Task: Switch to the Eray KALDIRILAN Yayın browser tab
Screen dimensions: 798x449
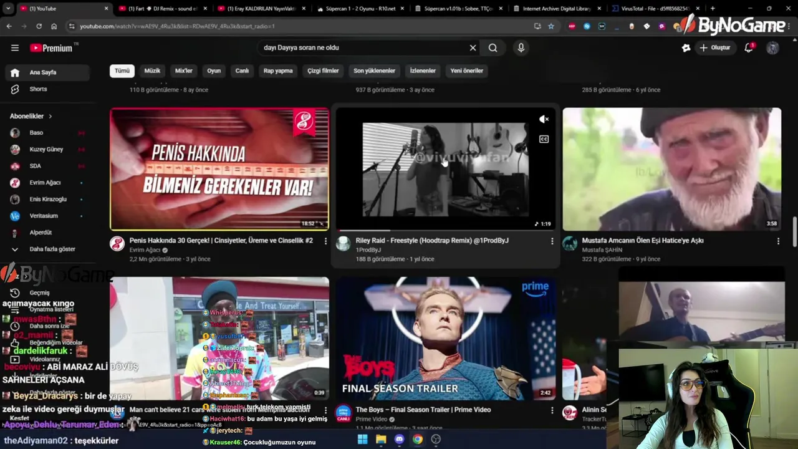Action: coord(262,9)
